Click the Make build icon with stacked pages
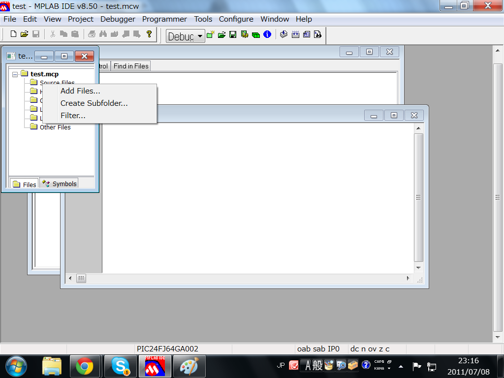 point(283,34)
